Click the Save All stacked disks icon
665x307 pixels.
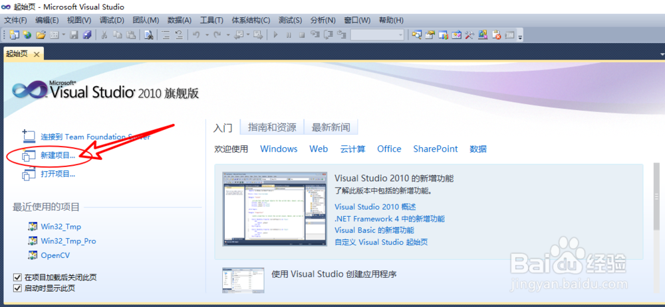(87, 35)
